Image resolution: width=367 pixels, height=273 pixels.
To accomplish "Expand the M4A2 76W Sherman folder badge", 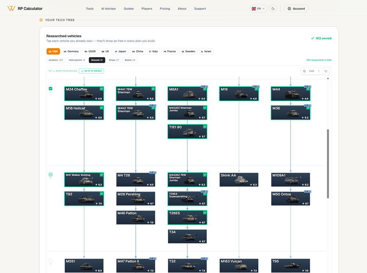I will click(x=153, y=106).
